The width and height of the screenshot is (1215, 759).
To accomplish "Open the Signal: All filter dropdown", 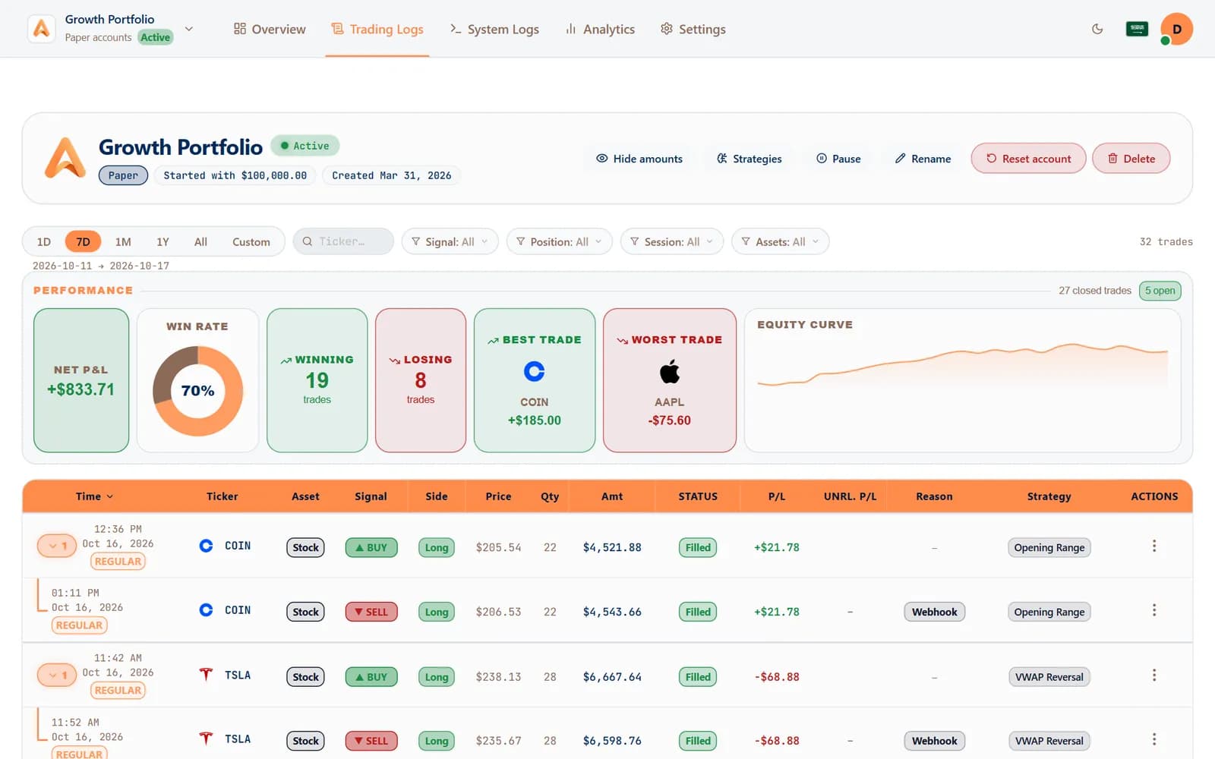I will (450, 242).
